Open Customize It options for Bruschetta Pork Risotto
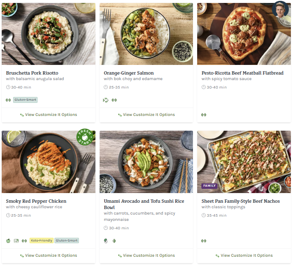Screen dimensions: 293x266 pos(48,115)
